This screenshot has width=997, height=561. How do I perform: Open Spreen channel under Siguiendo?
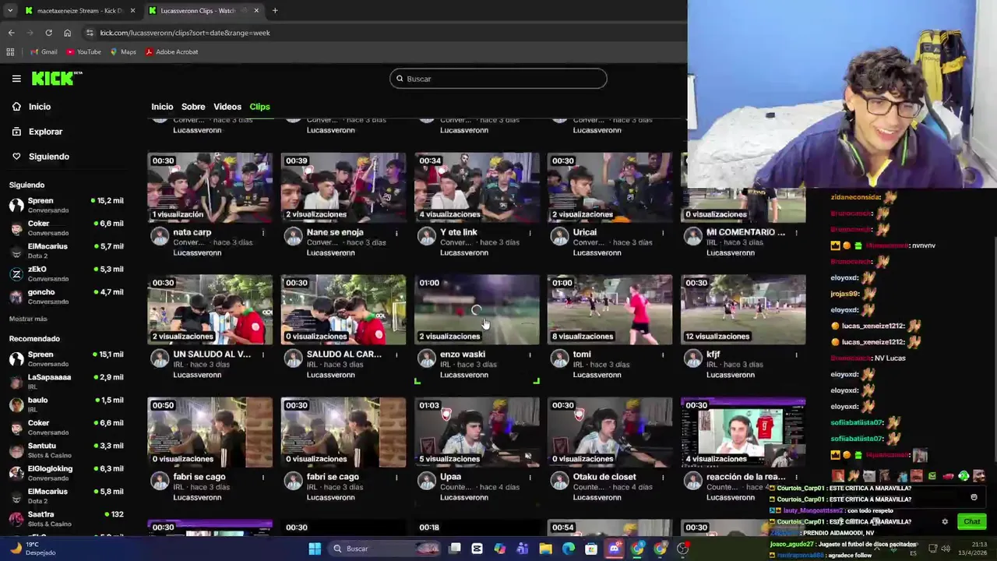[65, 205]
